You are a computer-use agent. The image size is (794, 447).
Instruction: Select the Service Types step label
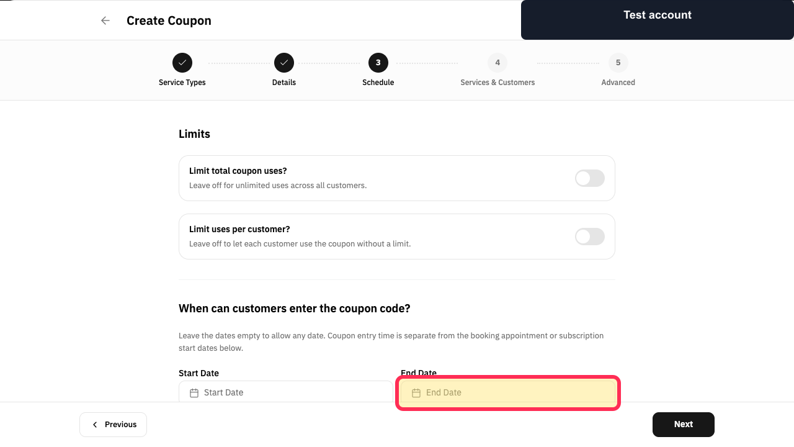click(x=182, y=83)
